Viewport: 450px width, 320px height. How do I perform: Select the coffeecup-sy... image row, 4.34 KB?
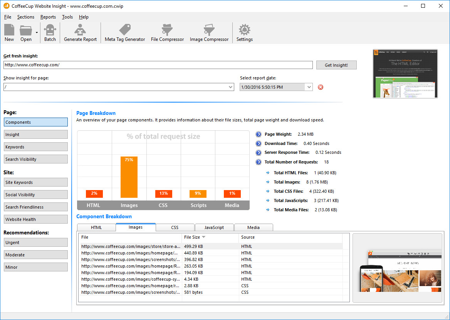(211, 279)
